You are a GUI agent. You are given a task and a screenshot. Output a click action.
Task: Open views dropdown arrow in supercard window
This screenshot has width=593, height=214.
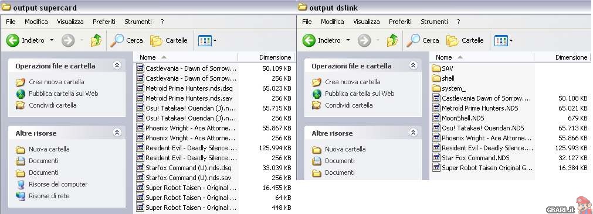215,40
